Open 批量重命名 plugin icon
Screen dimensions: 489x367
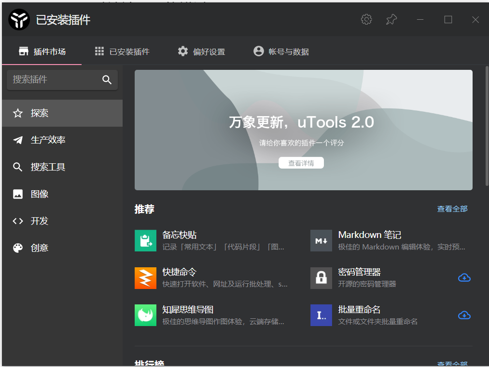pyautogui.click(x=321, y=315)
